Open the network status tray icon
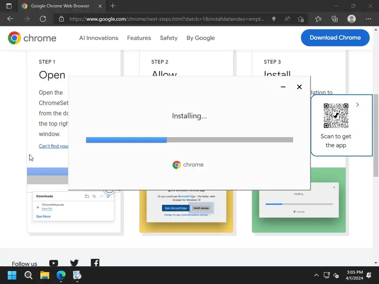Viewport: 379px width, 284px height. pyautogui.click(x=326, y=275)
